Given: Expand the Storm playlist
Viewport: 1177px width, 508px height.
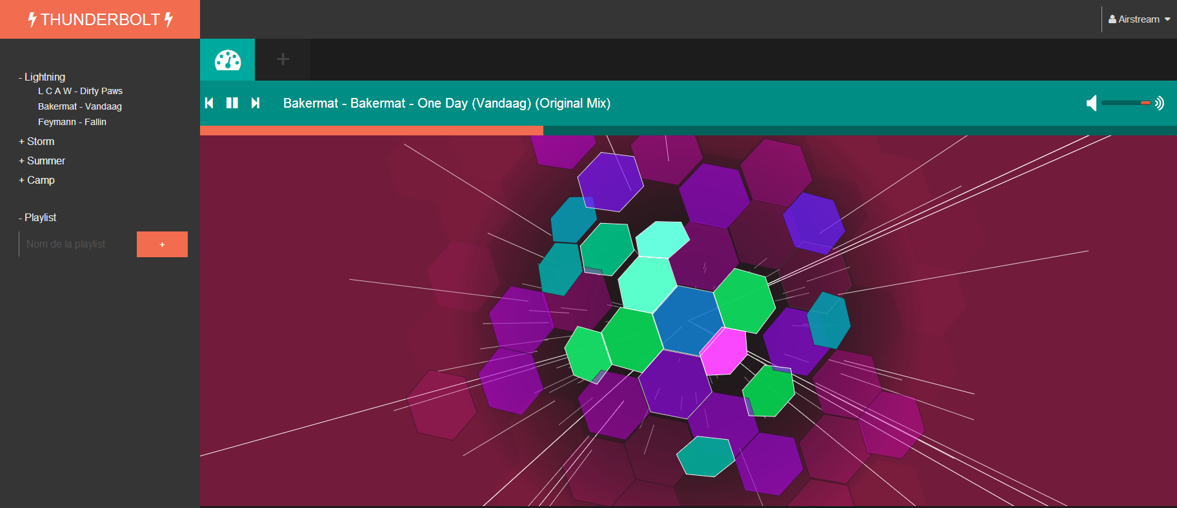Looking at the screenshot, I should tap(37, 141).
